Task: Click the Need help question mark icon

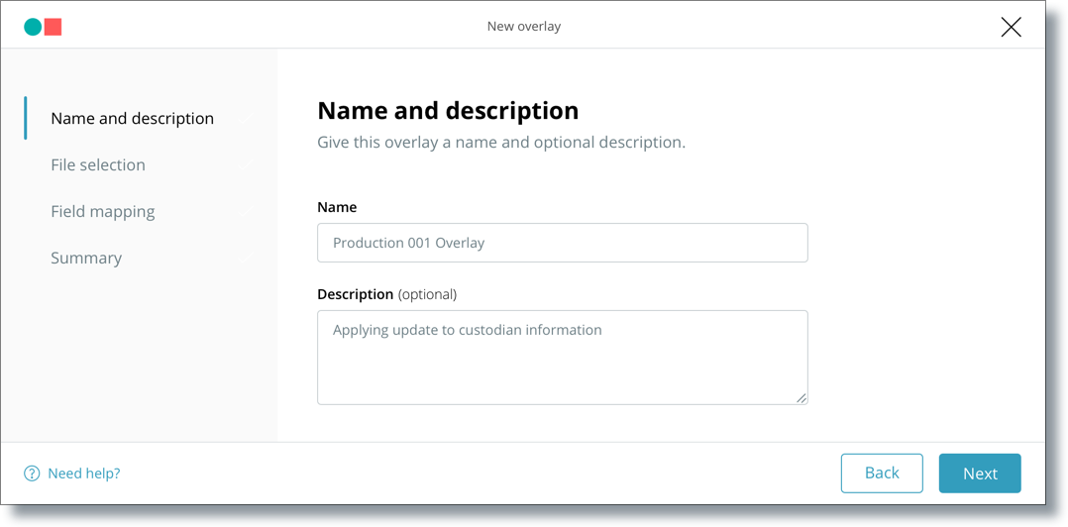Action: [32, 474]
